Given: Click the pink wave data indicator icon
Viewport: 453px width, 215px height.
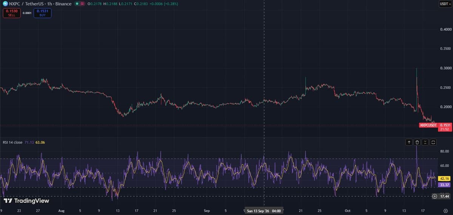Looking at the screenshot, I should coord(82,4).
